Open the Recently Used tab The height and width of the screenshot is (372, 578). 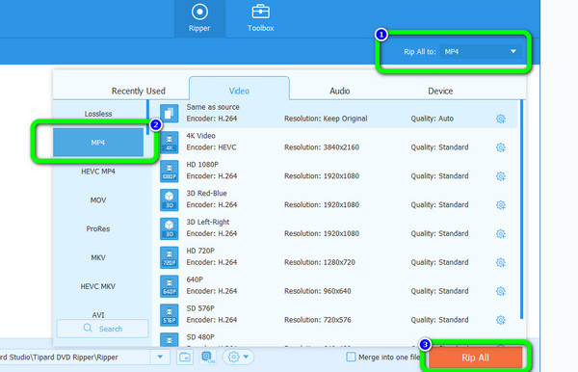[x=138, y=91]
